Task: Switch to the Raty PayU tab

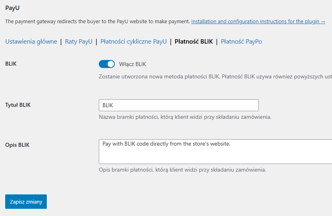Action: (78, 41)
